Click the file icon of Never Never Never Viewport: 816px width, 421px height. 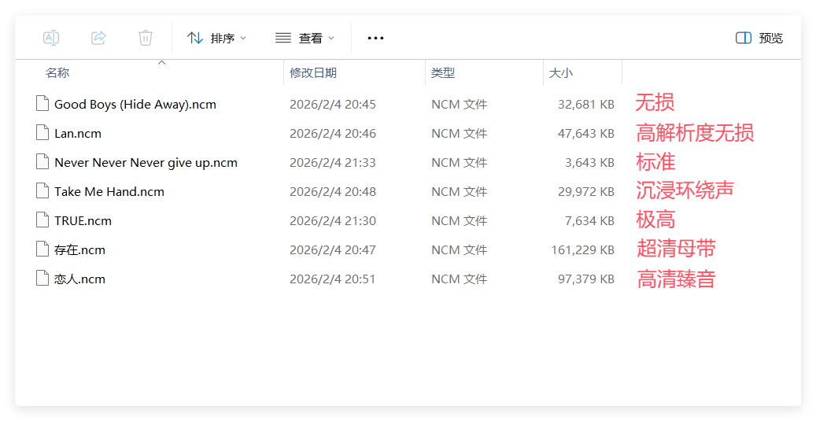42,162
